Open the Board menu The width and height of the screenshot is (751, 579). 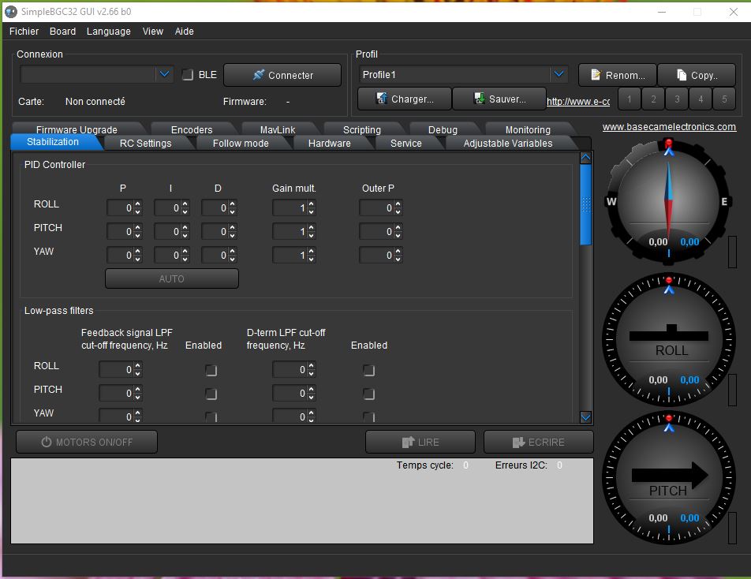point(62,32)
